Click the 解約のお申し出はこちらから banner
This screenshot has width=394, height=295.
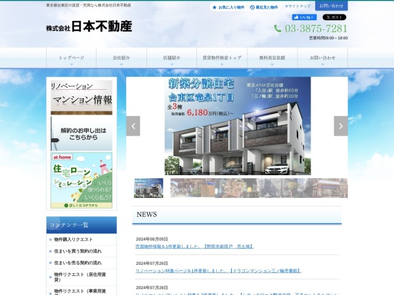tap(81, 134)
